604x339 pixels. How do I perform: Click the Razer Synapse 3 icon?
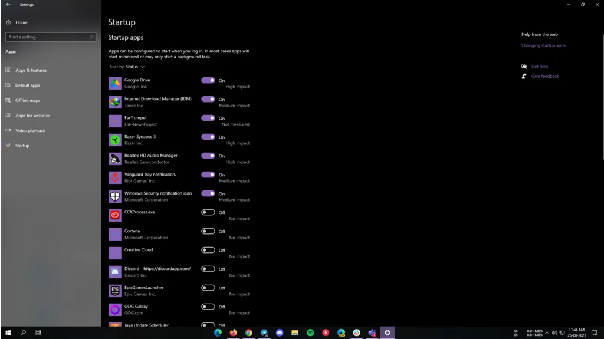[x=114, y=140]
